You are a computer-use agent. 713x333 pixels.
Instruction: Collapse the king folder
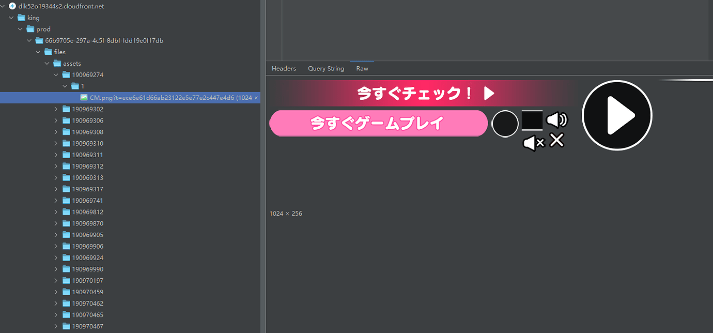tap(11, 17)
